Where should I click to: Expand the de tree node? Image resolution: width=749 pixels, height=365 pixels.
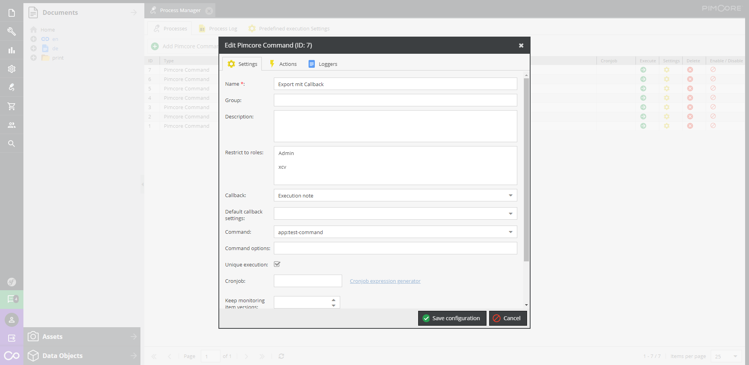(34, 48)
